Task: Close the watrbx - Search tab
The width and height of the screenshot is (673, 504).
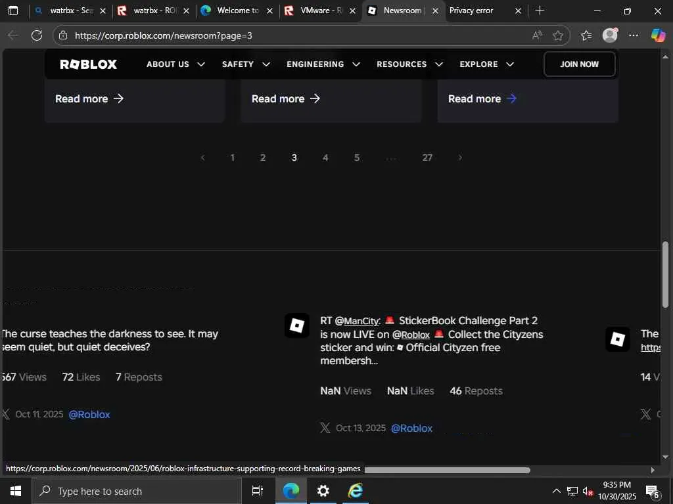Action: [103, 10]
